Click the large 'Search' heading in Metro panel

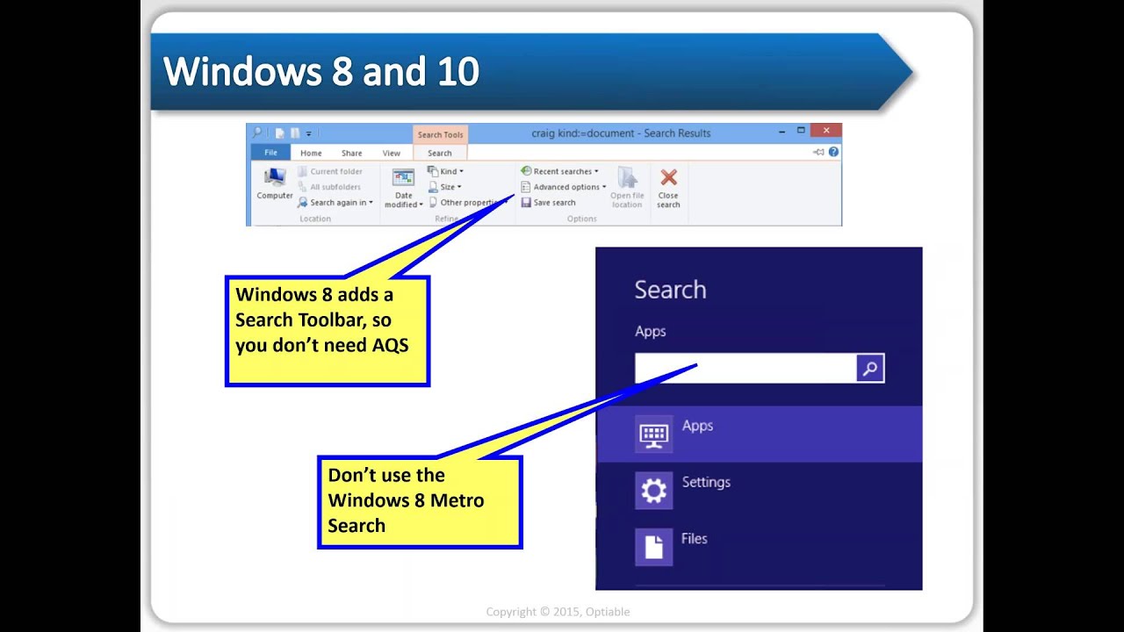(670, 290)
